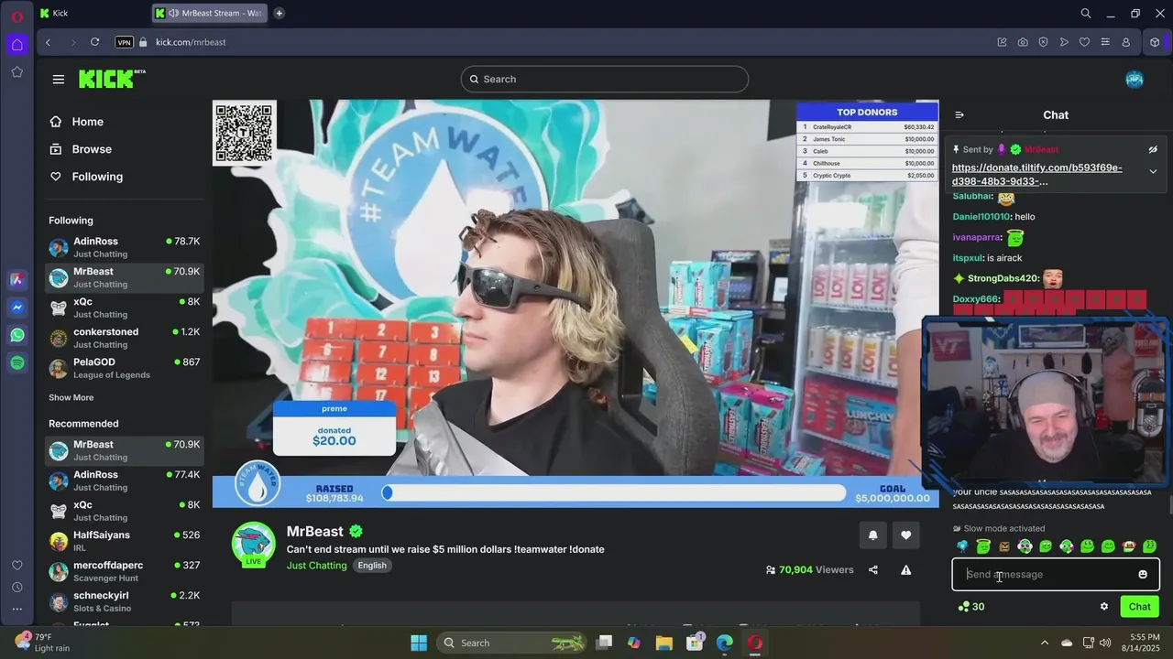Screen dimensions: 1173x659
Task: Open browser profile icon
Action: click(1126, 42)
